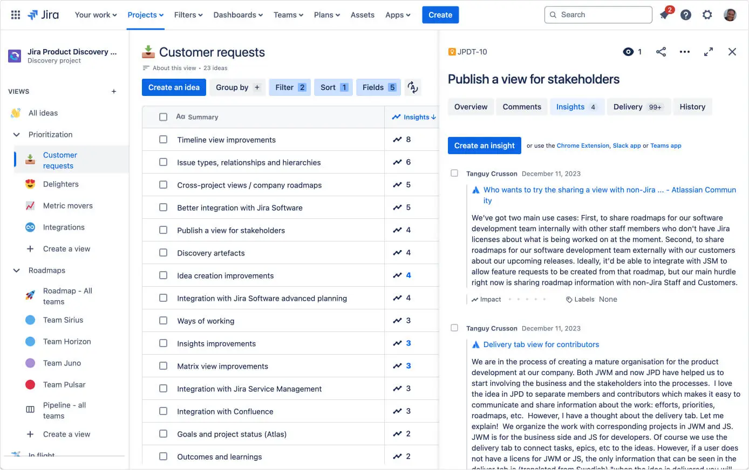Check the Issue types, relationships and hierarchies checkbox
The width and height of the screenshot is (749, 470).
point(163,162)
